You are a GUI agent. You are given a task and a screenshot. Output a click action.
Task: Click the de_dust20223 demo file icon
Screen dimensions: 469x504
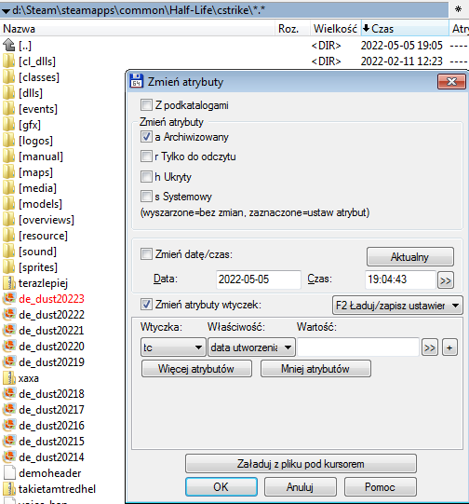click(x=9, y=299)
